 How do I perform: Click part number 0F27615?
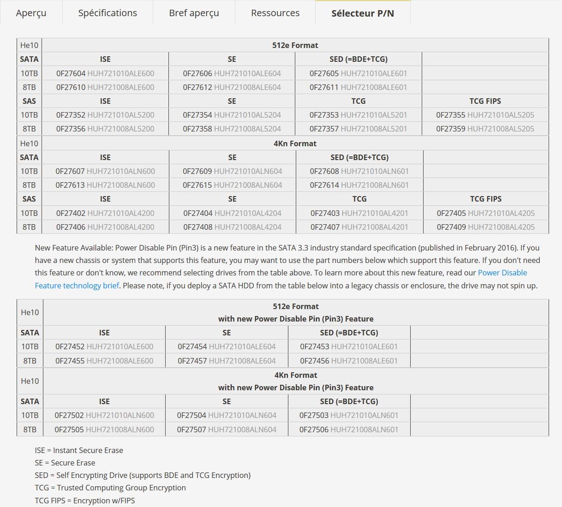click(232, 185)
